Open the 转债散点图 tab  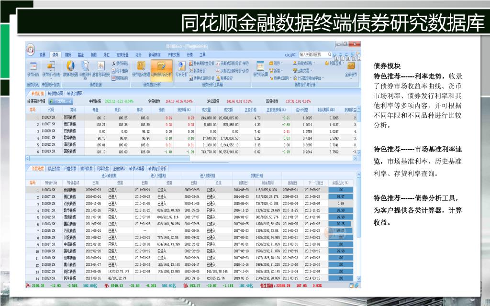pos(56,93)
